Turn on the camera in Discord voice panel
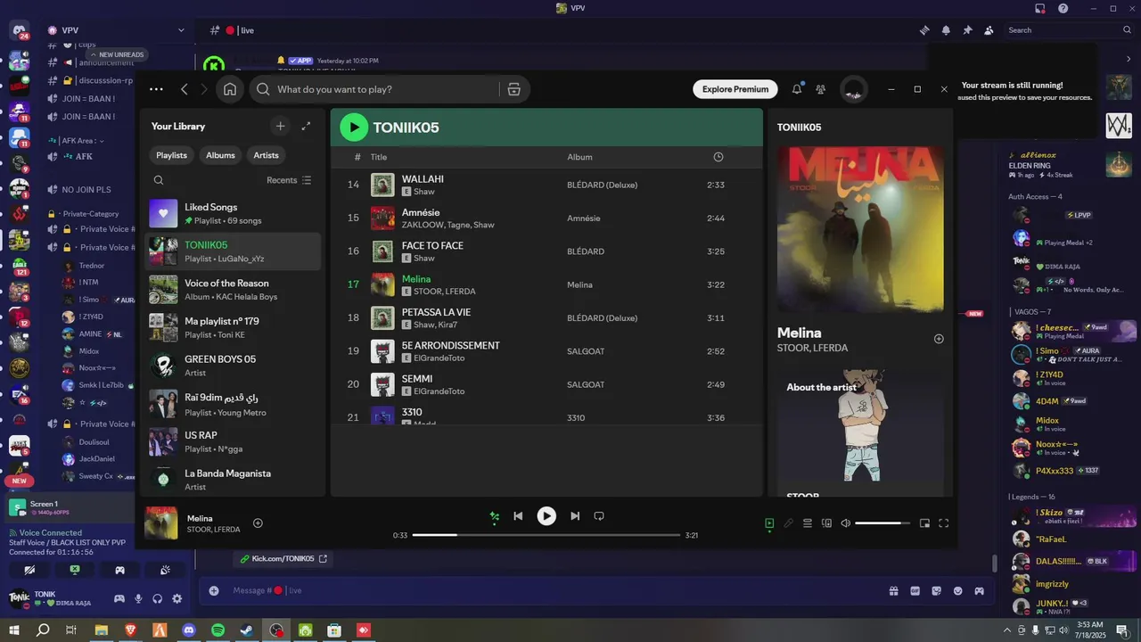Viewport: 1141px width, 642px height. pyautogui.click(x=29, y=570)
